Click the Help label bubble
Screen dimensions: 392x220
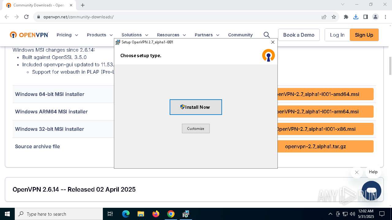click(373, 172)
